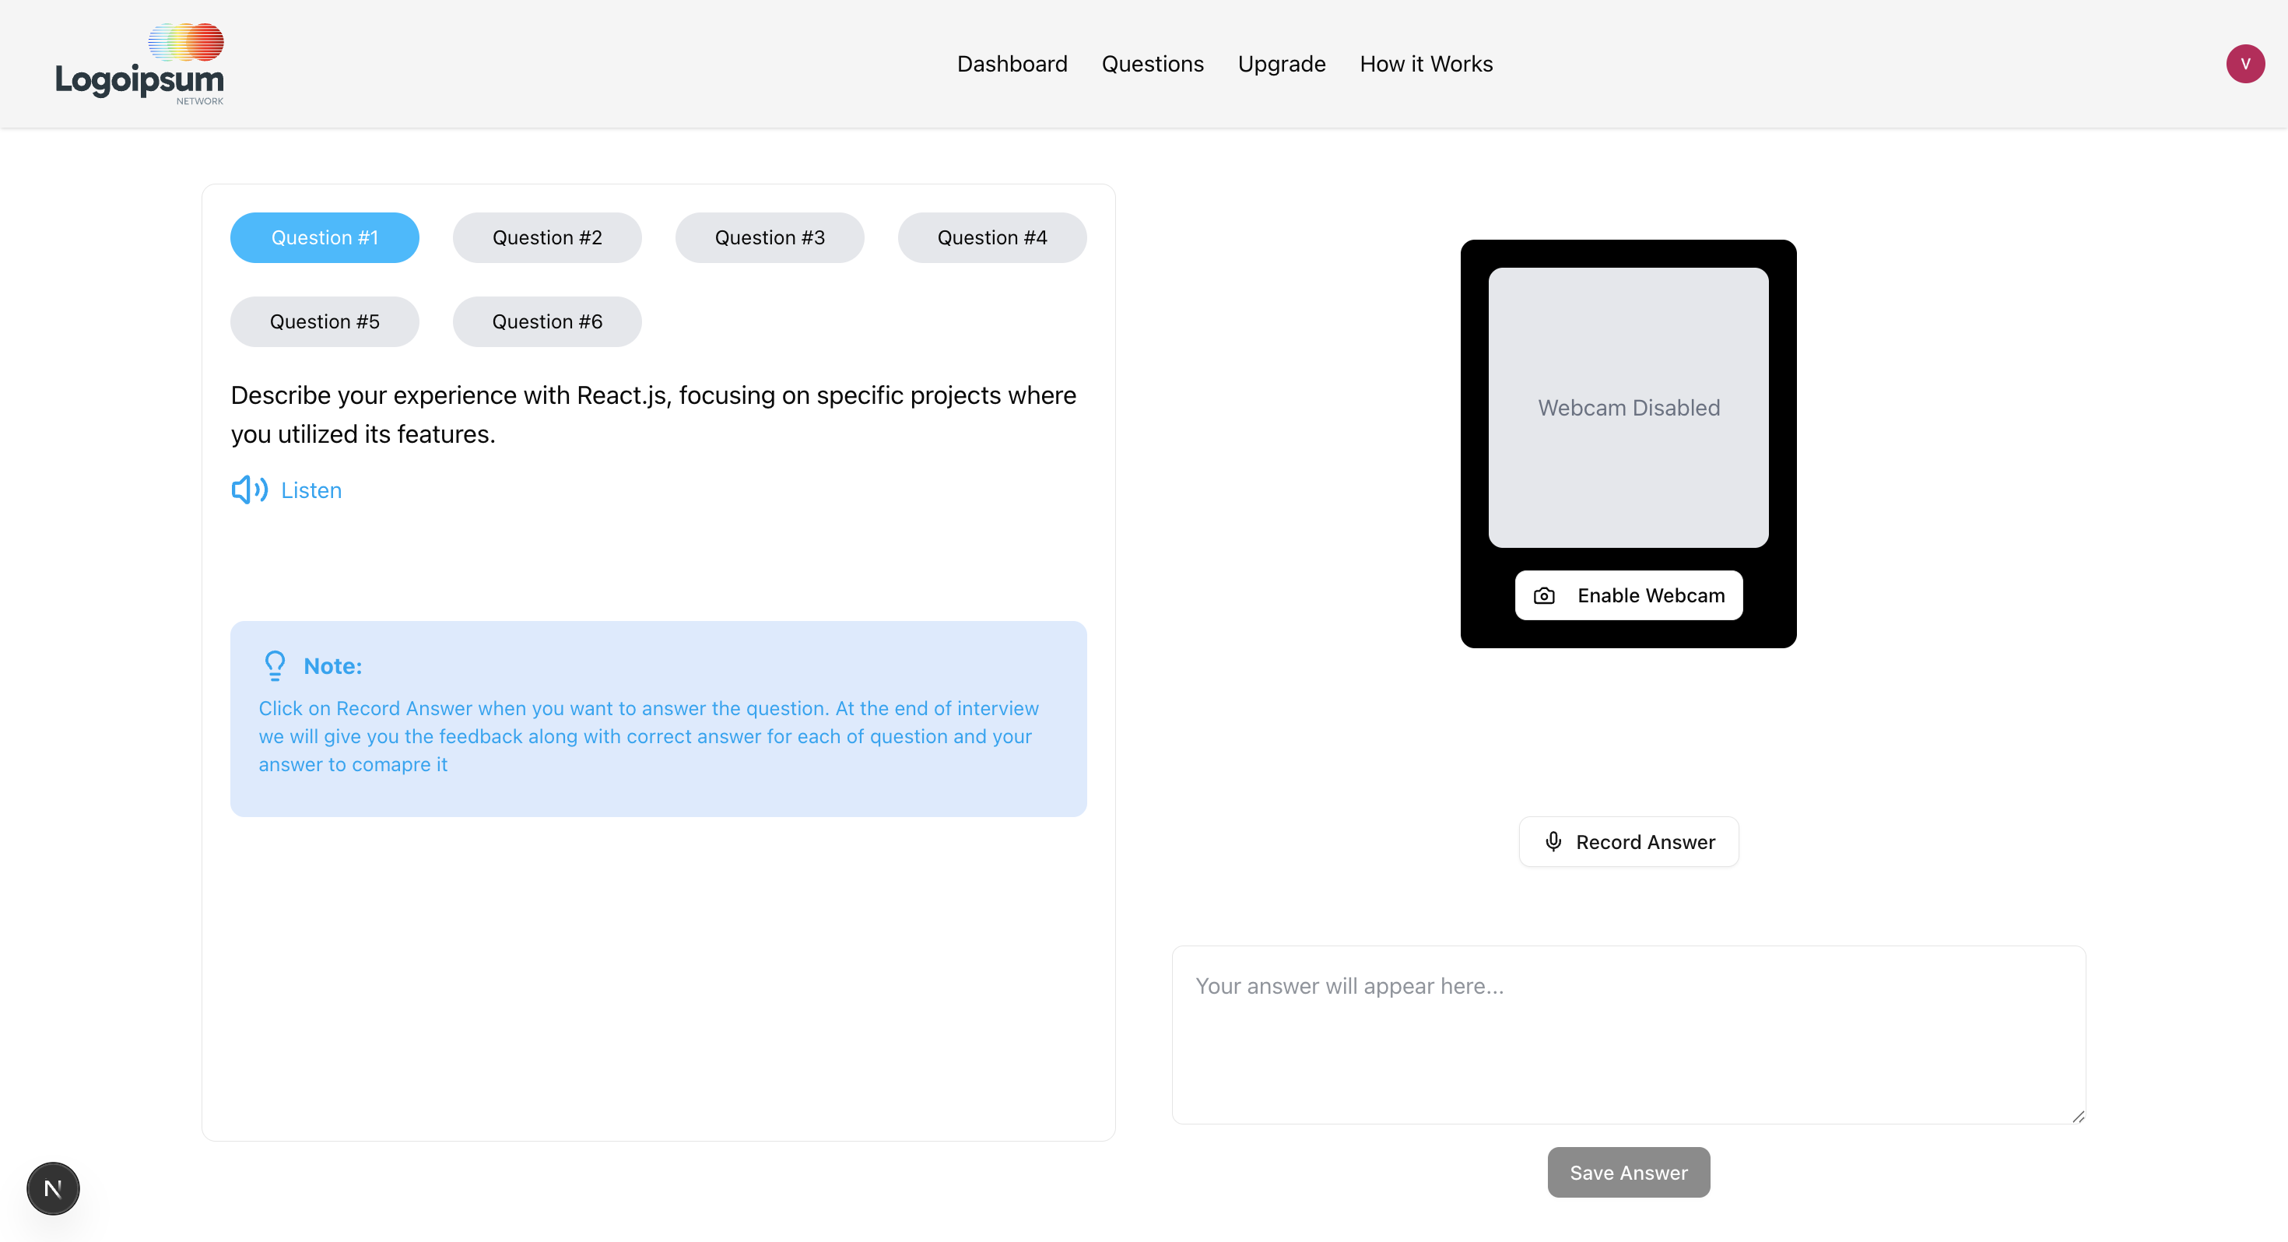The width and height of the screenshot is (2288, 1242).
Task: Jump to Question #6
Action: pyautogui.click(x=547, y=321)
